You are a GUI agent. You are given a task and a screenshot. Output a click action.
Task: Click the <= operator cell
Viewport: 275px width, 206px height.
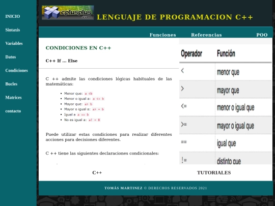(184, 106)
